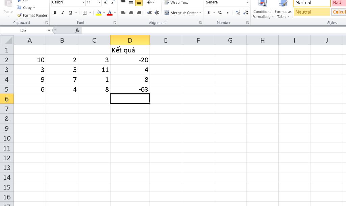Image resolution: width=346 pixels, height=206 pixels.
Task: Toggle Underline formatting
Action: coord(70,13)
